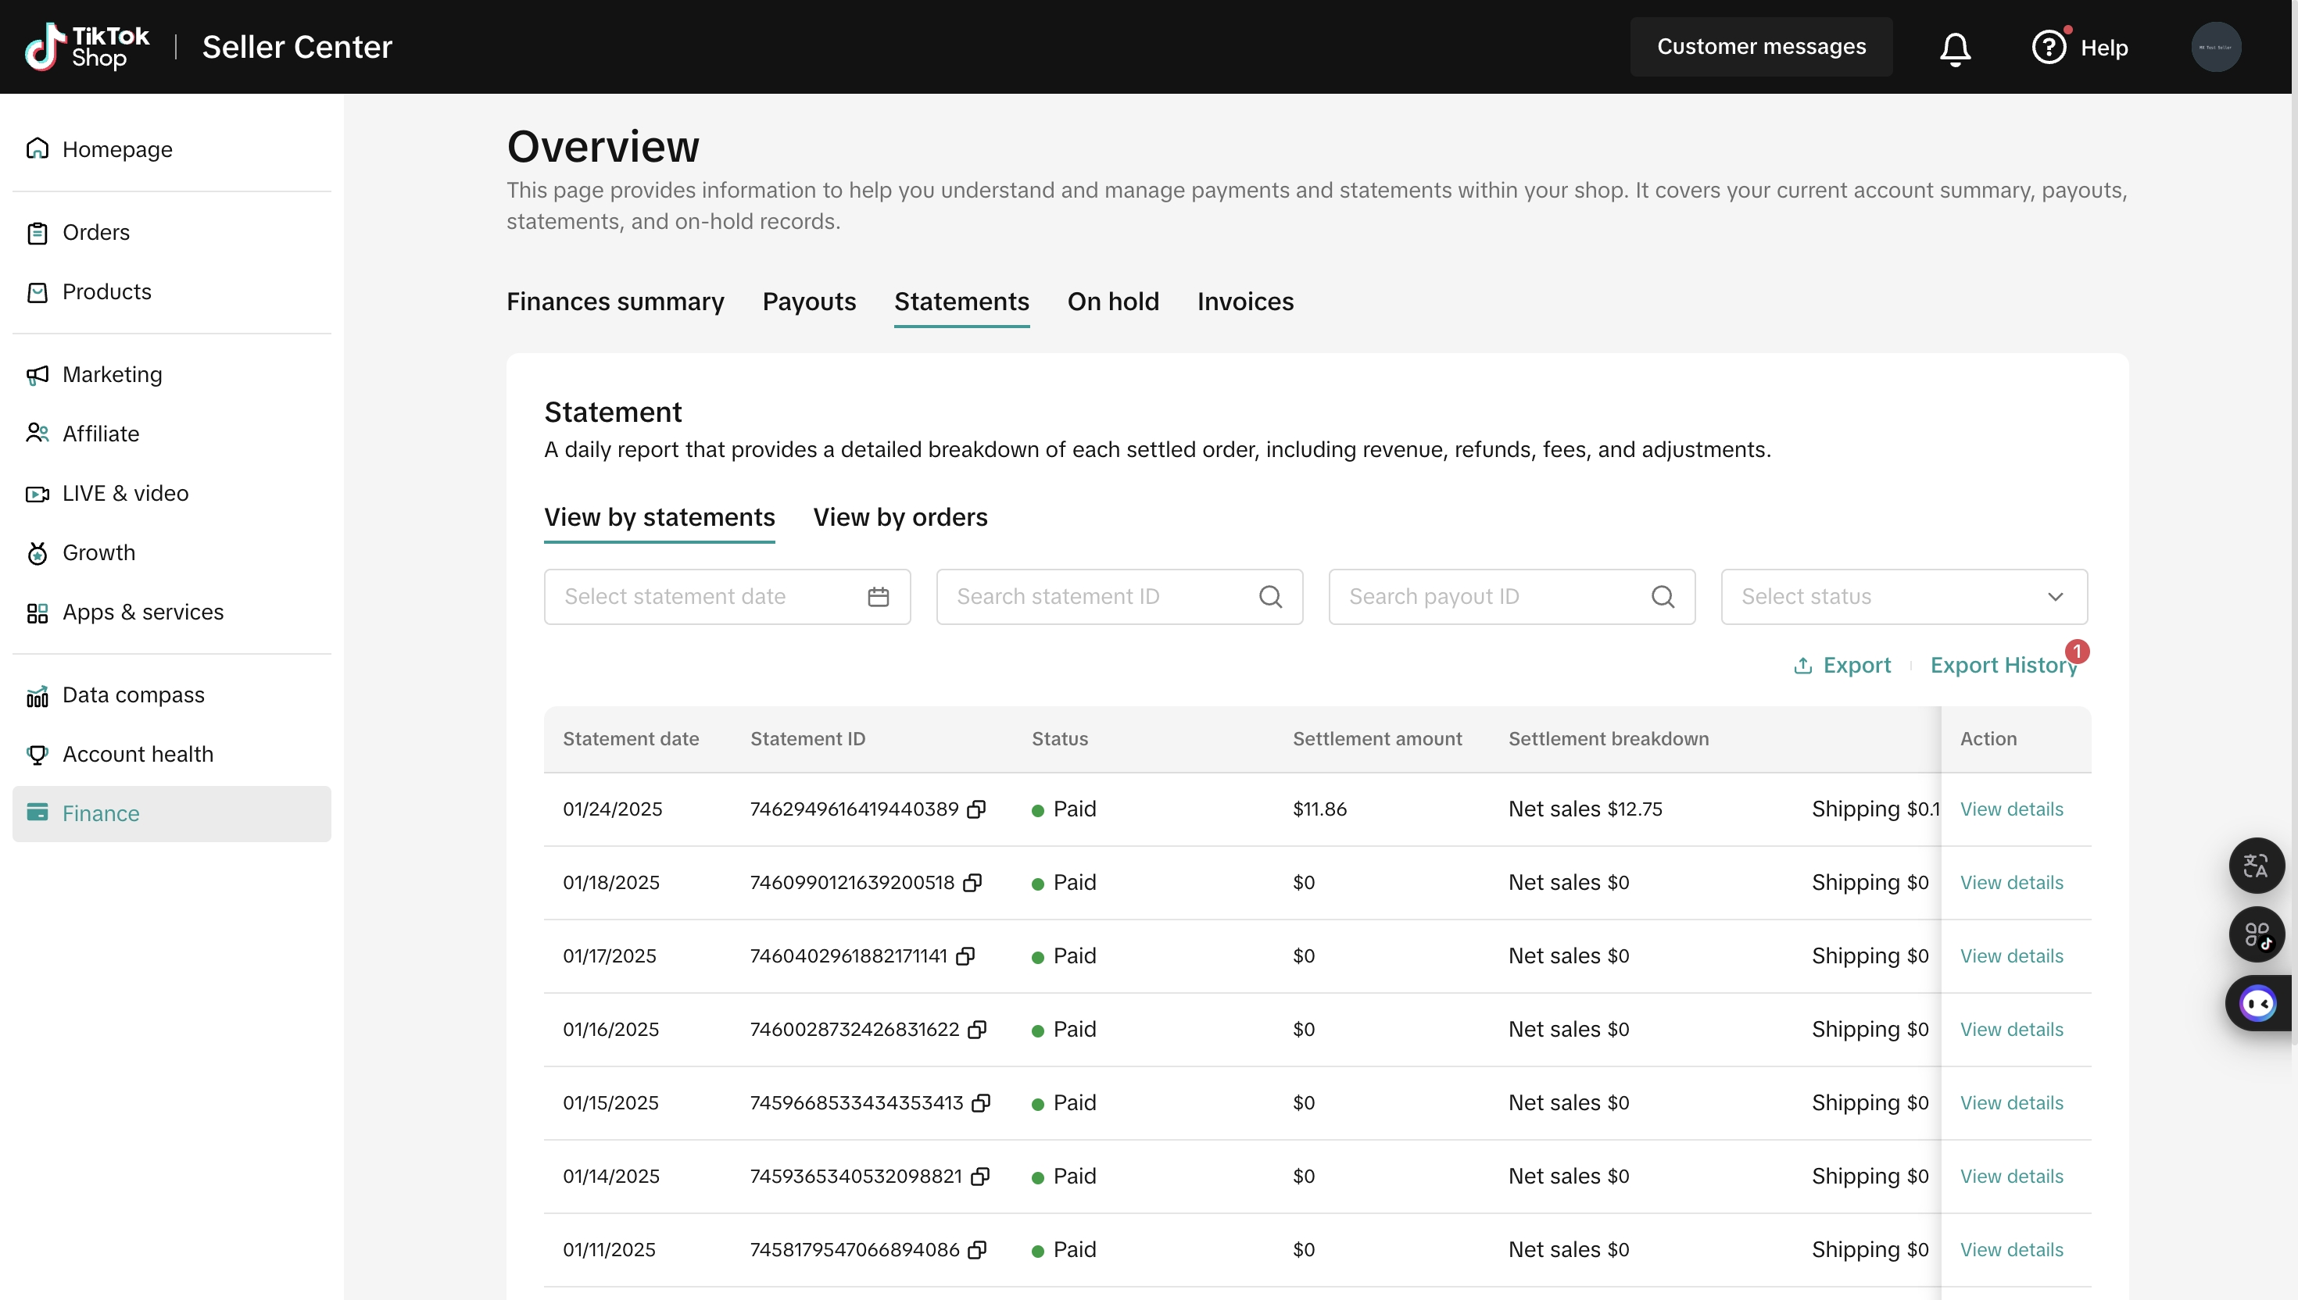This screenshot has height=1300, width=2298.
Task: Click the Export button
Action: 1842,665
